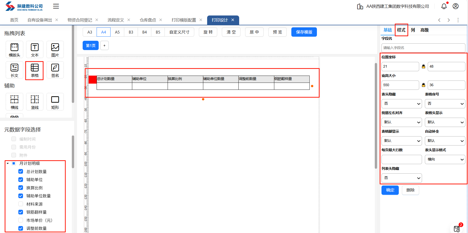Image resolution: width=468 pixels, height=233 pixels.
Task: Switch to the 高级 properties tab
Action: [x=424, y=30]
